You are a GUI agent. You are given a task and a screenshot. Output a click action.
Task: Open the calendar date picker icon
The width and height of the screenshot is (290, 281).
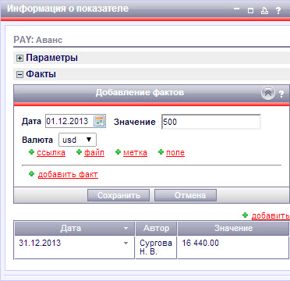99,121
